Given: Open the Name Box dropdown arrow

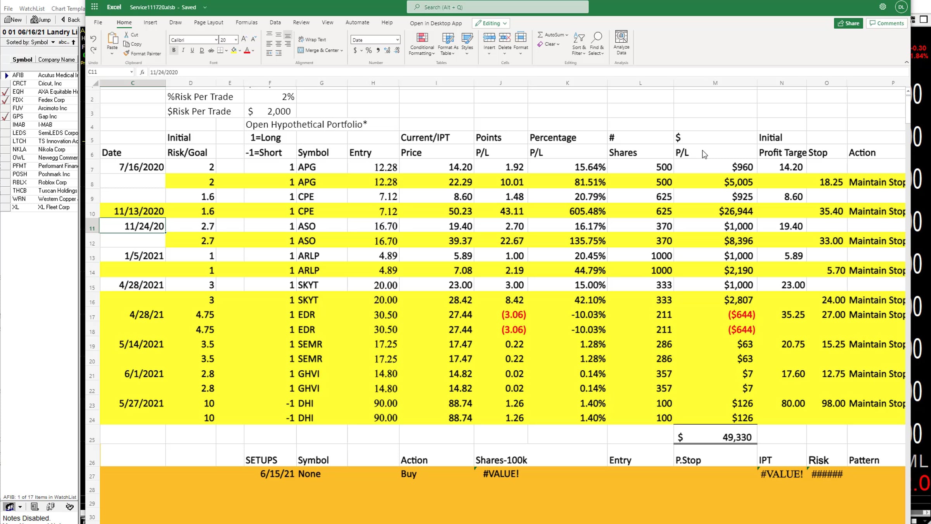Looking at the screenshot, I should pos(132,72).
